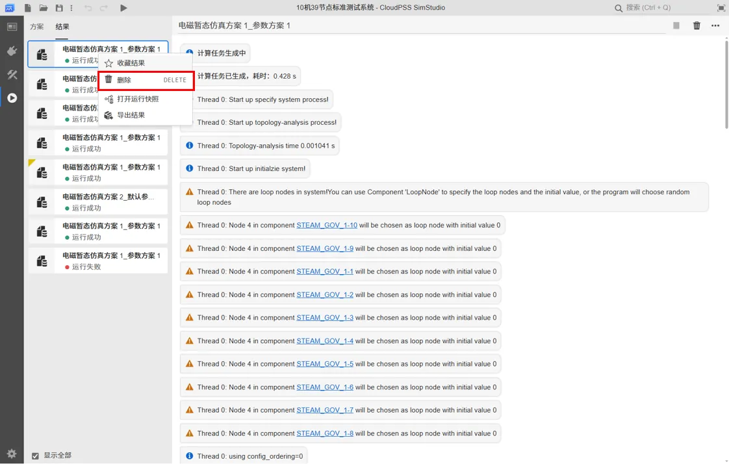
Task: Open project with the folder icon
Action: click(43, 8)
